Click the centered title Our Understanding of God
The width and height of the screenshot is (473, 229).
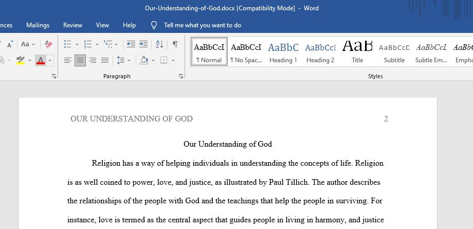[x=228, y=144]
